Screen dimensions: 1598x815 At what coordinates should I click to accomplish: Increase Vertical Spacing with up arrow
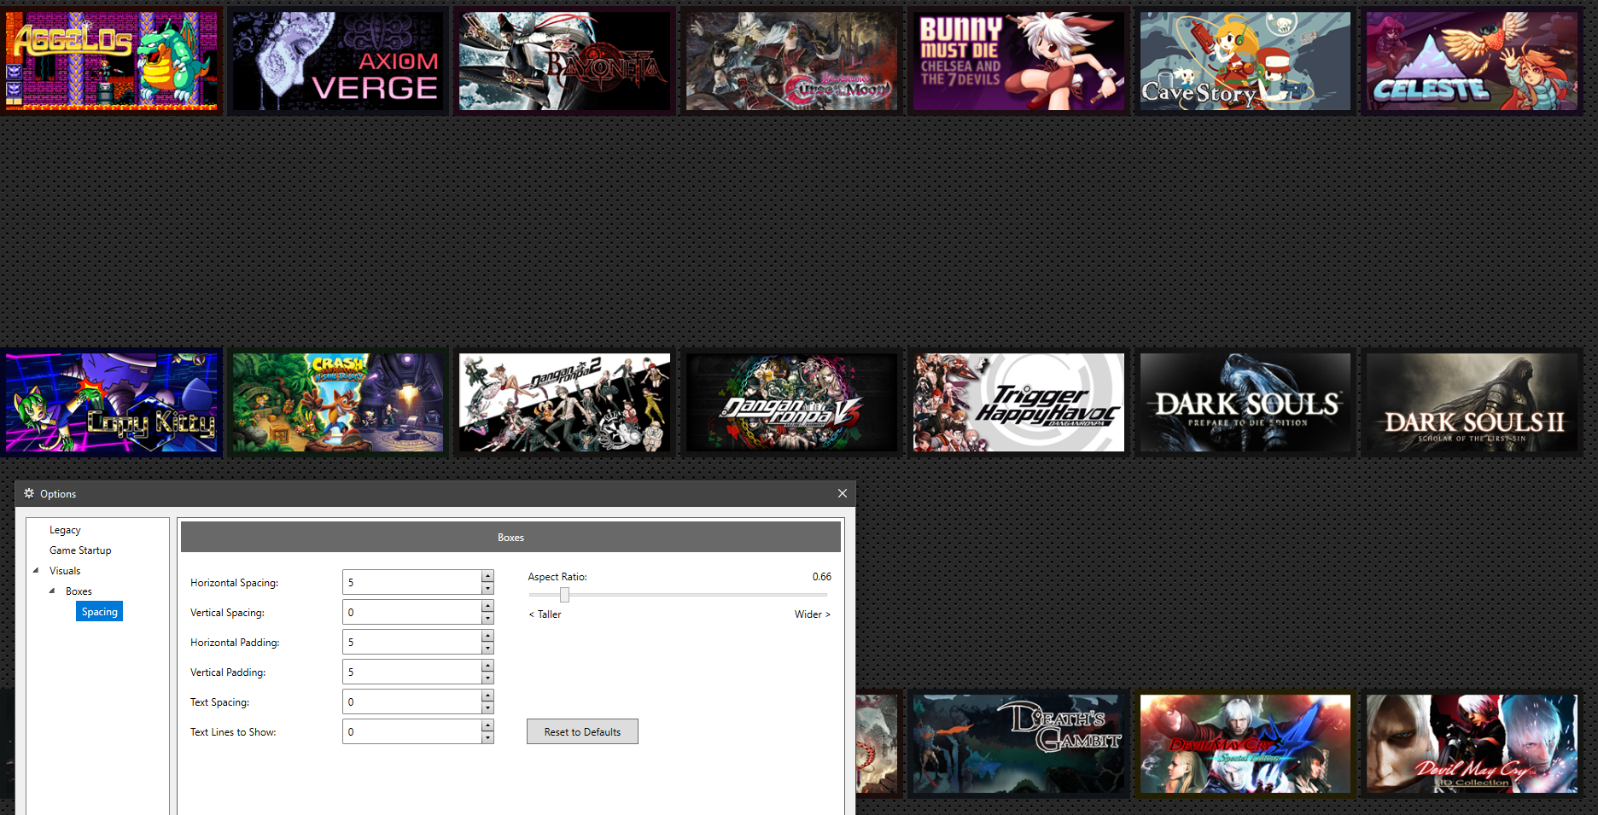click(x=487, y=606)
